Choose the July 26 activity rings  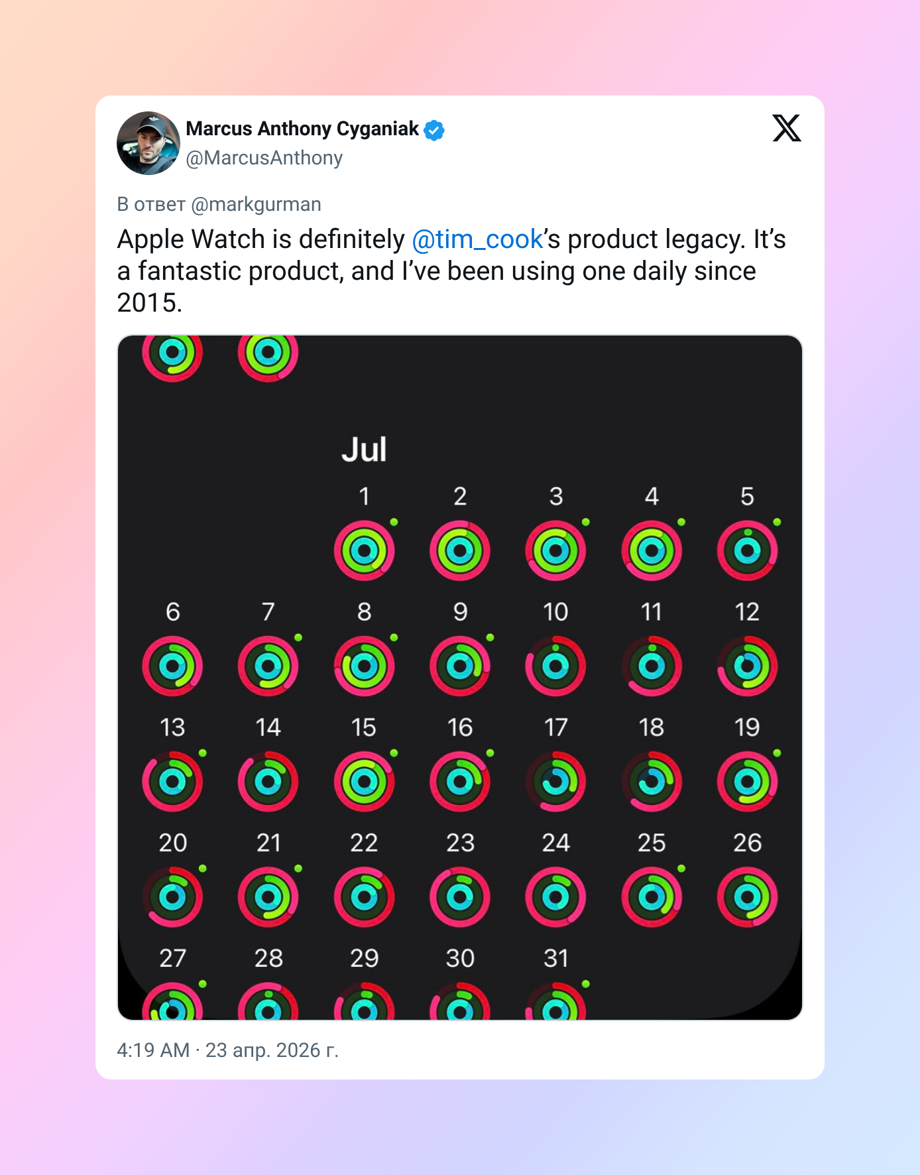[x=747, y=897]
